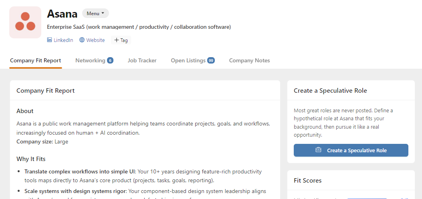Click the Open Listings 99 badge

pyautogui.click(x=211, y=61)
